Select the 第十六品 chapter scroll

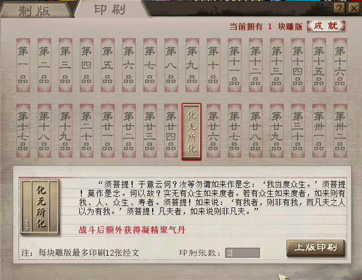340,65
